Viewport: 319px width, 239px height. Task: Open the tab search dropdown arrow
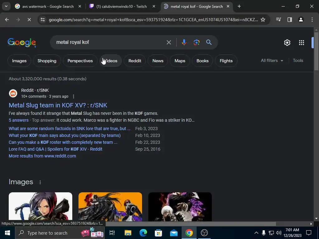(x=6, y=6)
